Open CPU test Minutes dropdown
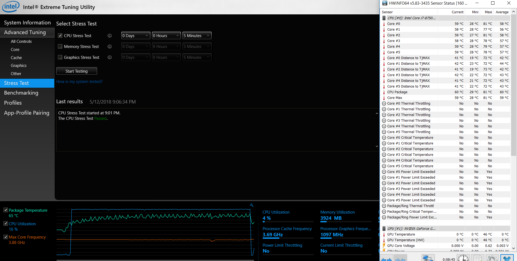The width and height of the screenshot is (517, 261). 197,36
